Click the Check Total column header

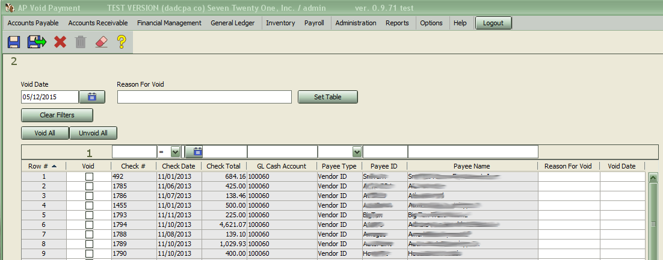(224, 166)
